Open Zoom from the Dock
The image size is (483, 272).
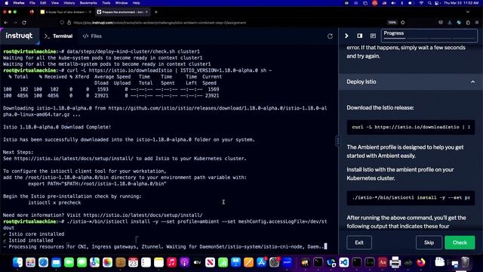(287, 262)
